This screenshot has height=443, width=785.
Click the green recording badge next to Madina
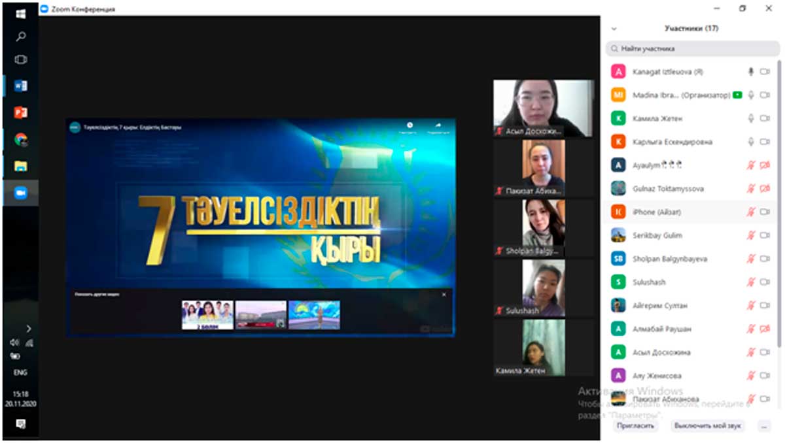point(738,95)
